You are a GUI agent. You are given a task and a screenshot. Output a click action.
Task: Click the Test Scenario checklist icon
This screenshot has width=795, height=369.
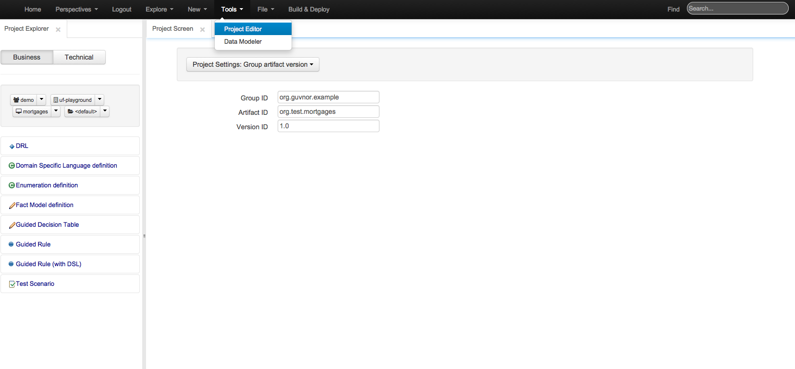coord(12,284)
